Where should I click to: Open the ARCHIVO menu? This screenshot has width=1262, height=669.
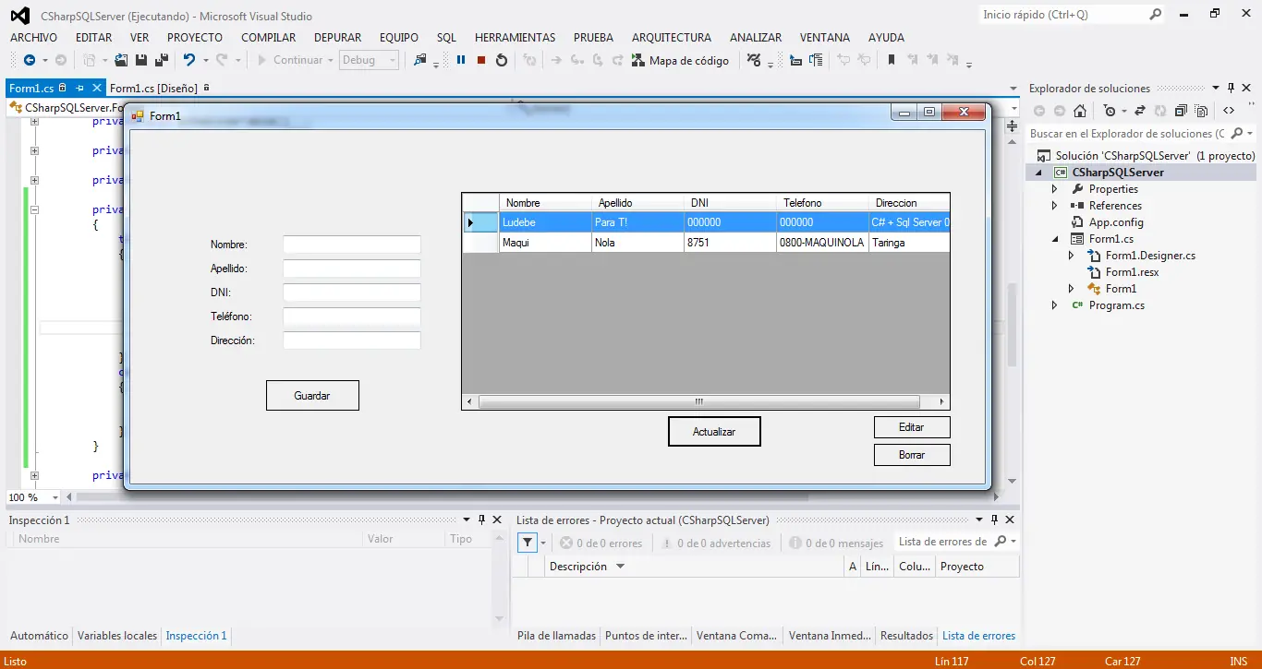pyautogui.click(x=33, y=38)
